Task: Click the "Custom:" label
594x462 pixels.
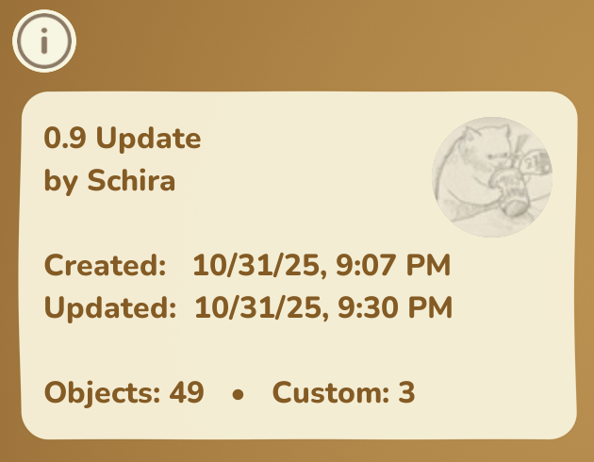Action: [x=329, y=392]
